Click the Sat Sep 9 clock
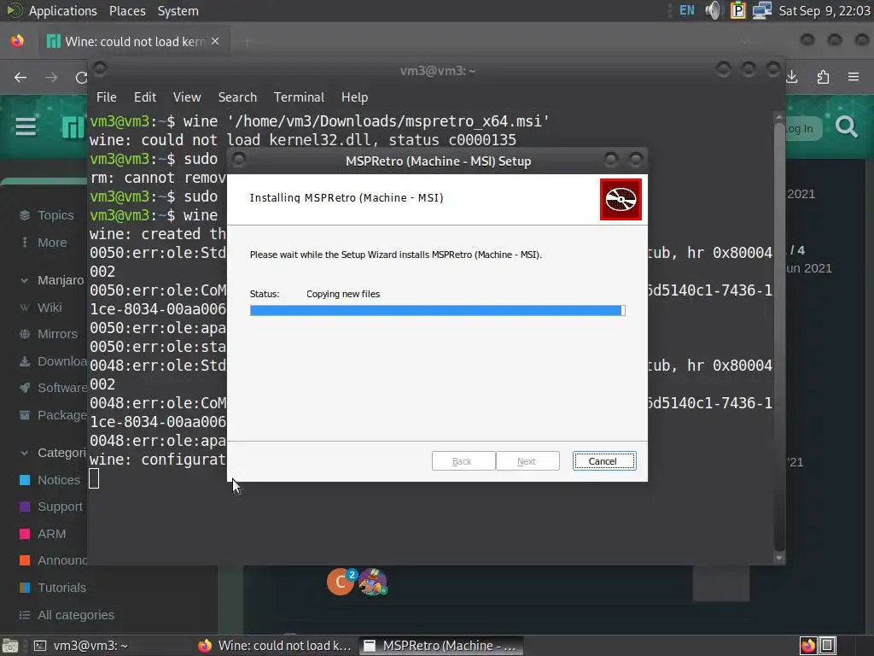Viewport: 874px width, 656px height. tap(824, 10)
